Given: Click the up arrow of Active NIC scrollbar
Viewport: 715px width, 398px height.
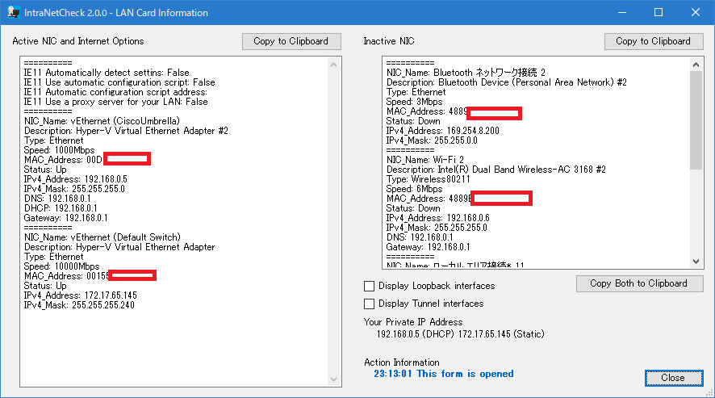Looking at the screenshot, I should (334, 65).
